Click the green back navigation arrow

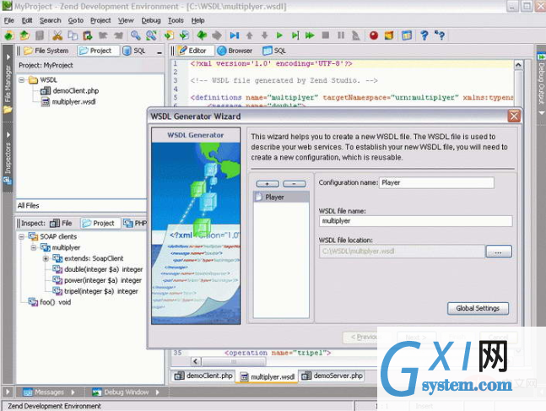[202, 35]
